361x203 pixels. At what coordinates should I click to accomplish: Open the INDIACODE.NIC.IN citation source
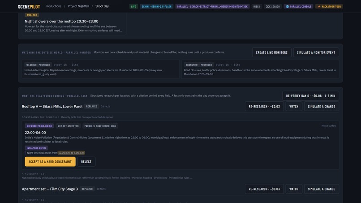36,148
